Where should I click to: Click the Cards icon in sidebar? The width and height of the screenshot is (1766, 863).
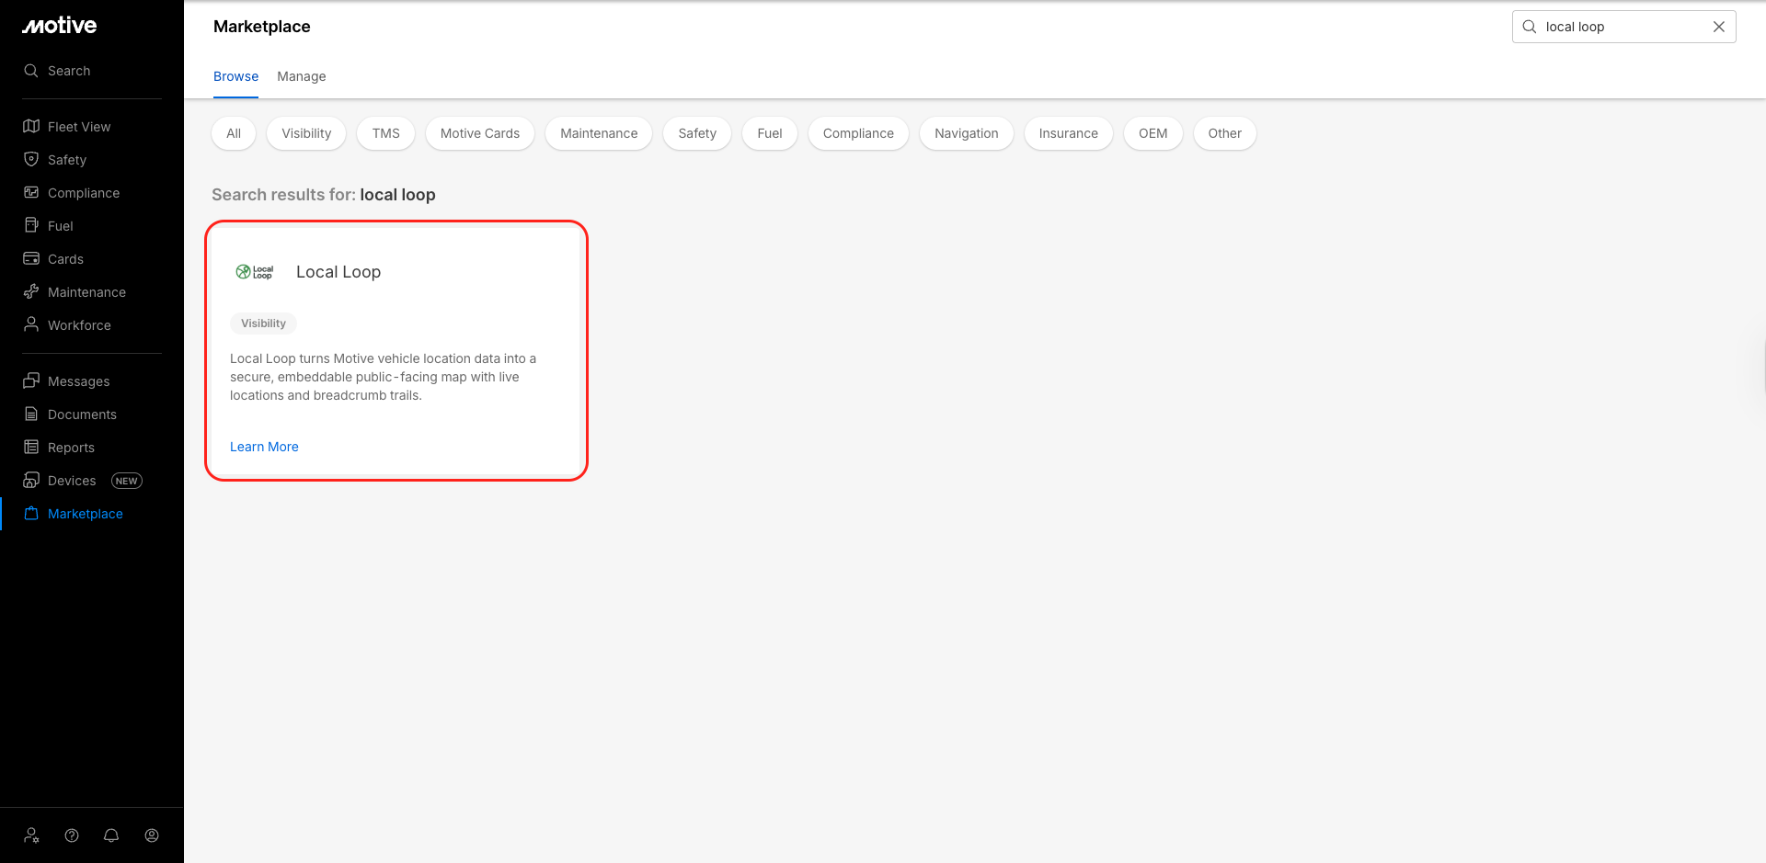coord(31,259)
